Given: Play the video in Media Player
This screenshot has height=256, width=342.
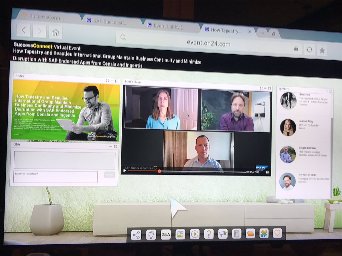Looking at the screenshot, I should tap(125, 171).
